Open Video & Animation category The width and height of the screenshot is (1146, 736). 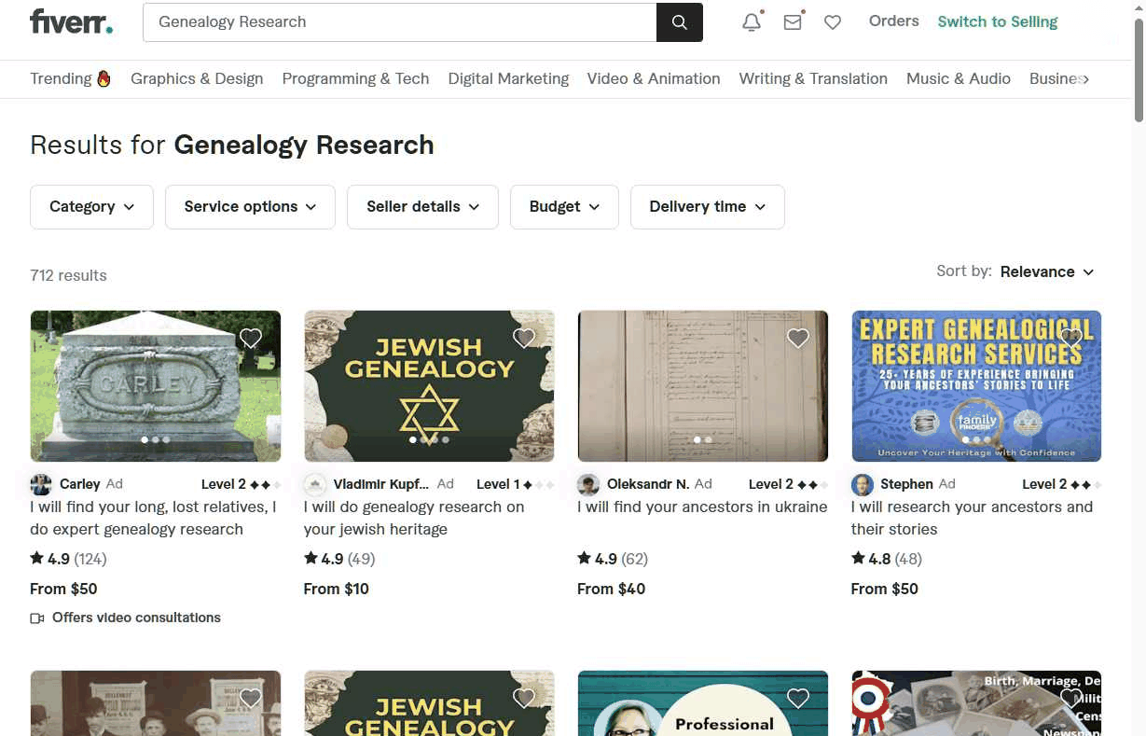[x=654, y=78]
